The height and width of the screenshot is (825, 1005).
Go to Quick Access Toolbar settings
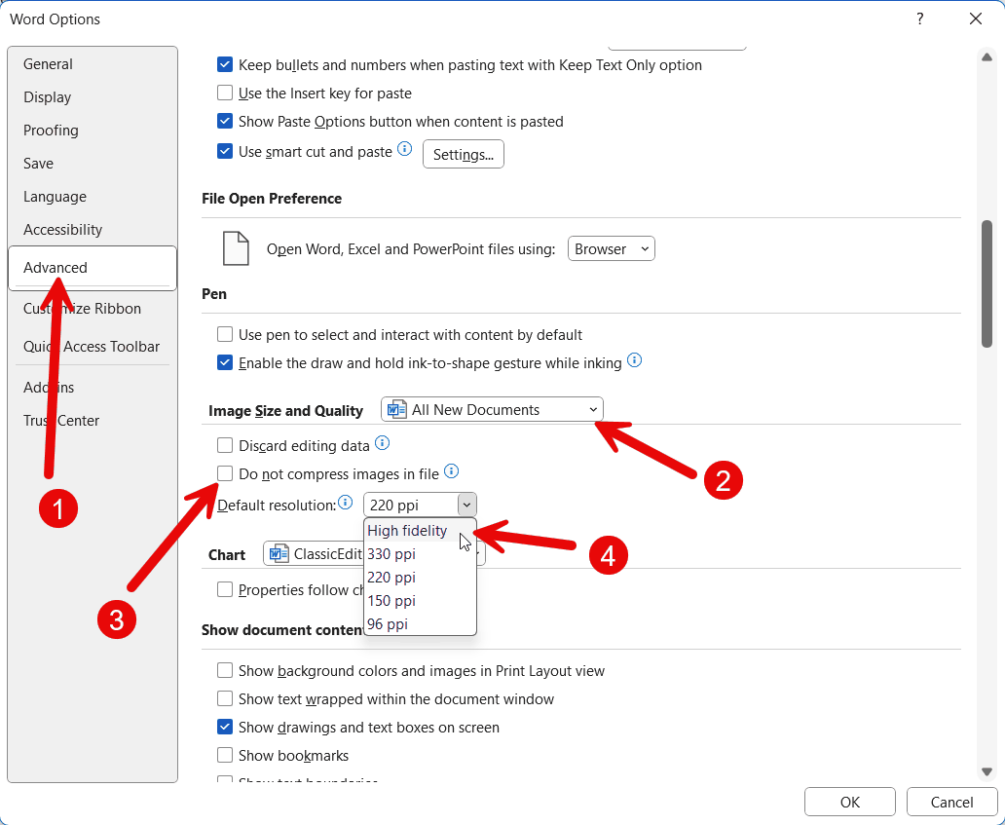pyautogui.click(x=93, y=346)
